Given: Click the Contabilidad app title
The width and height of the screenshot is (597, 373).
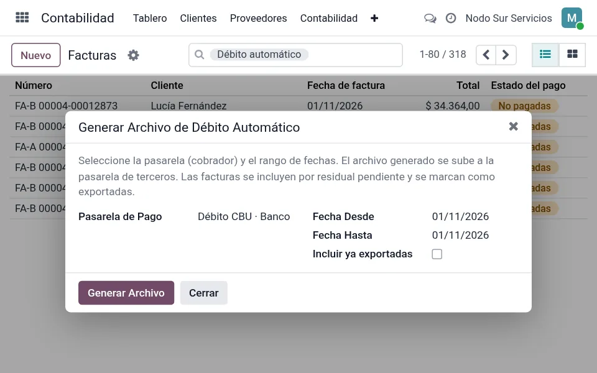Looking at the screenshot, I should 78,18.
